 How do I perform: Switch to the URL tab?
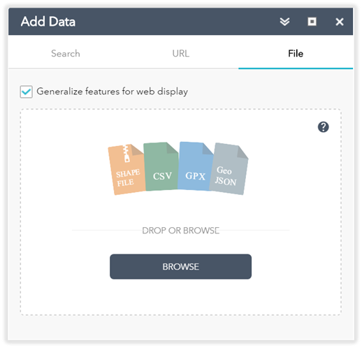click(181, 54)
